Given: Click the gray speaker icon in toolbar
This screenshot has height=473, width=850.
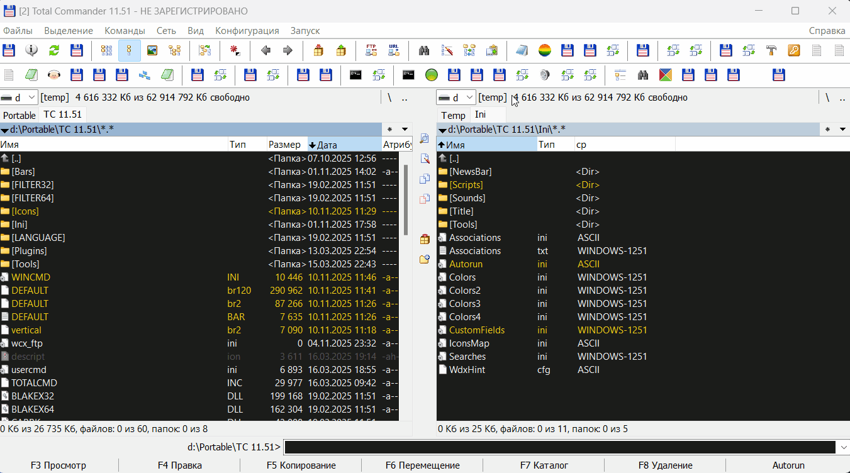Looking at the screenshot, I should pos(545,75).
